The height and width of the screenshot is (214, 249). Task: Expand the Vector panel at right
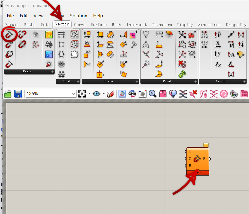244,82
